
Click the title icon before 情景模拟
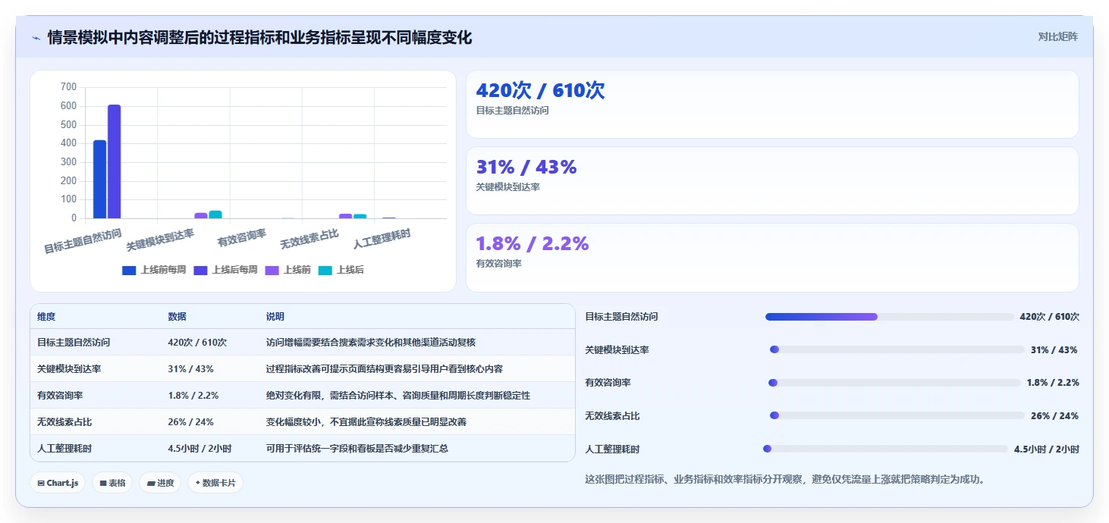[x=36, y=38]
